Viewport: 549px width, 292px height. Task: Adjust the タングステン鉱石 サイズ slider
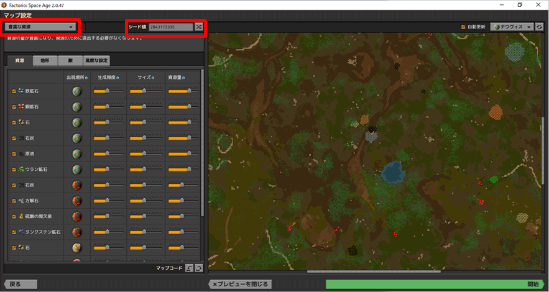pos(145,232)
